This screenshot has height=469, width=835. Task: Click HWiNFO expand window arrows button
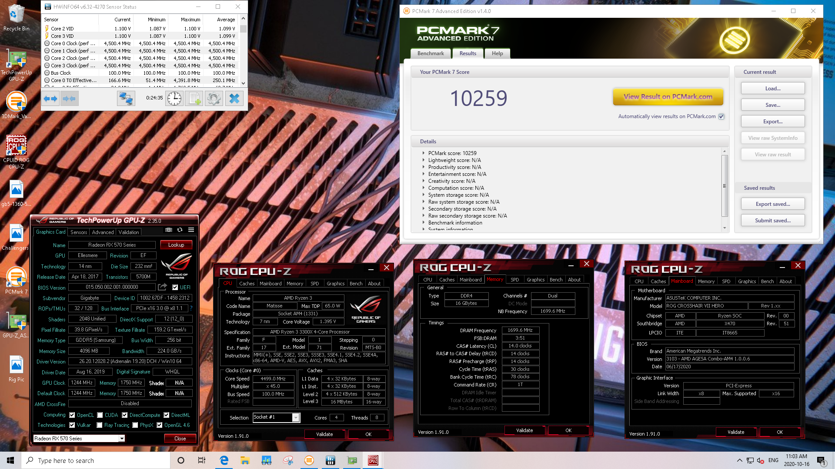(x=50, y=99)
